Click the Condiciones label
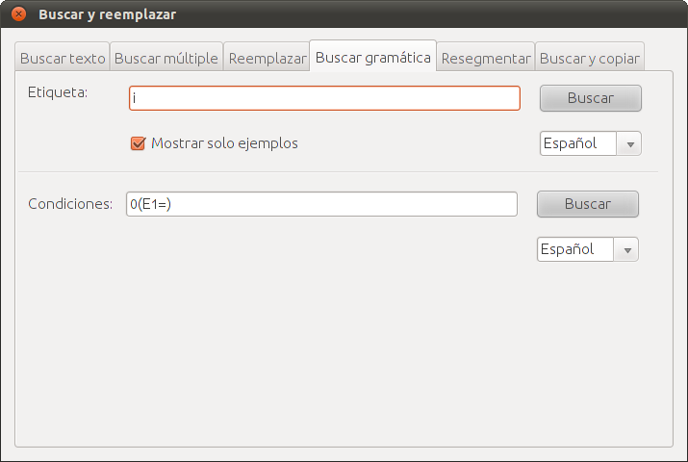The image size is (688, 462). pyautogui.click(x=70, y=204)
